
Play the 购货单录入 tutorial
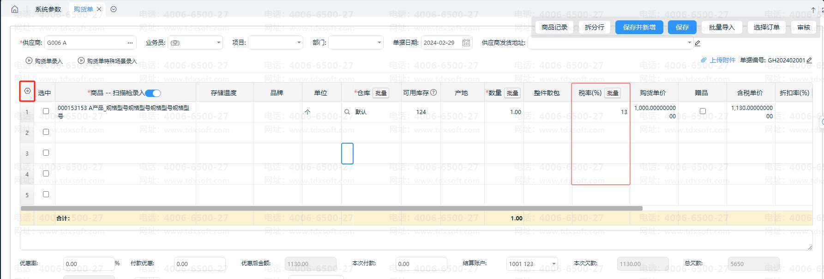click(x=29, y=61)
